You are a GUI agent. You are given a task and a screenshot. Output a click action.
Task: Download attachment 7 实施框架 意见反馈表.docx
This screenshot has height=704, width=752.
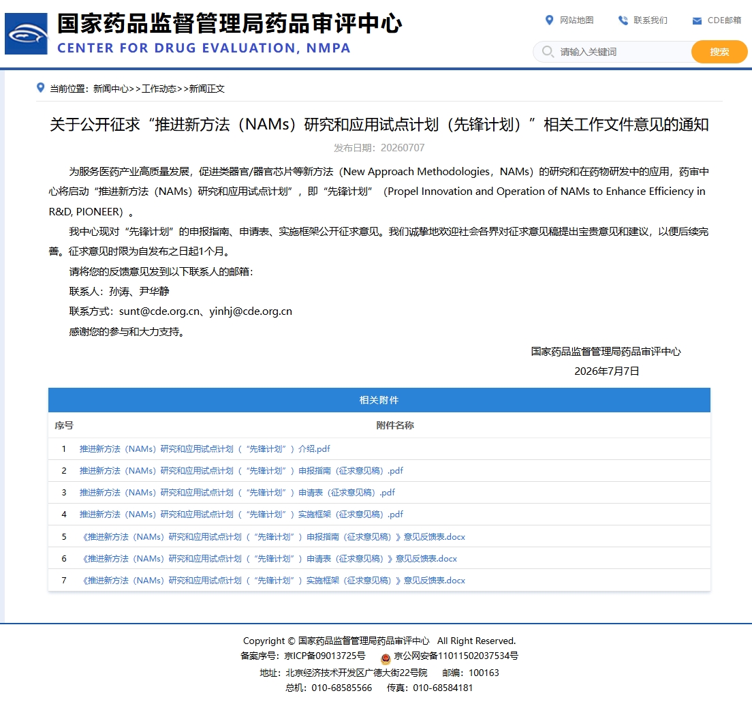[x=273, y=580]
